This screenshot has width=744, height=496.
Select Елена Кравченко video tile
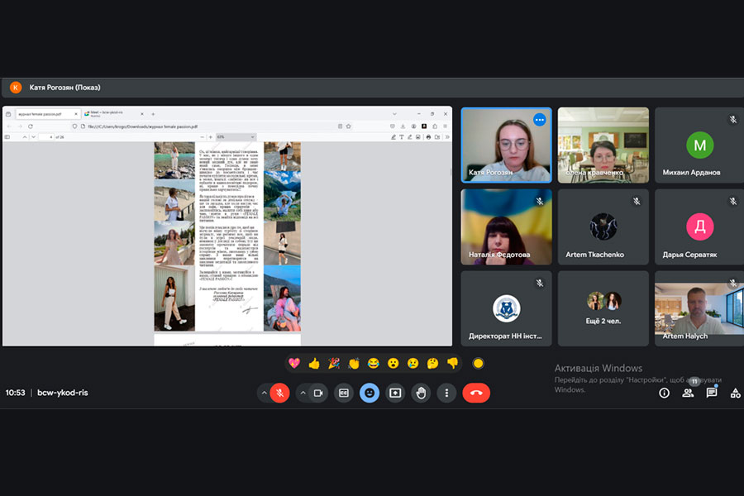pos(603,145)
